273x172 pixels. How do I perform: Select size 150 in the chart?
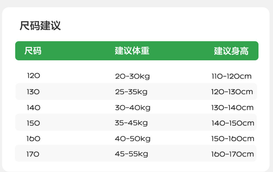(33, 123)
